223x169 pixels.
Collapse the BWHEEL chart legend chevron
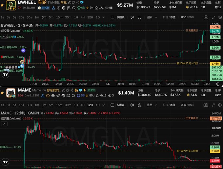pyautogui.click(x=4, y=36)
